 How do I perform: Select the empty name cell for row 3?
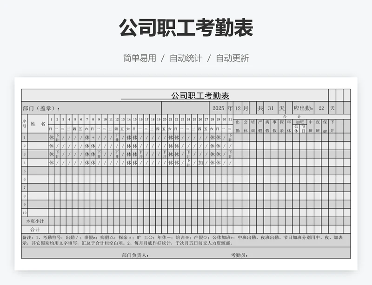[38, 154]
